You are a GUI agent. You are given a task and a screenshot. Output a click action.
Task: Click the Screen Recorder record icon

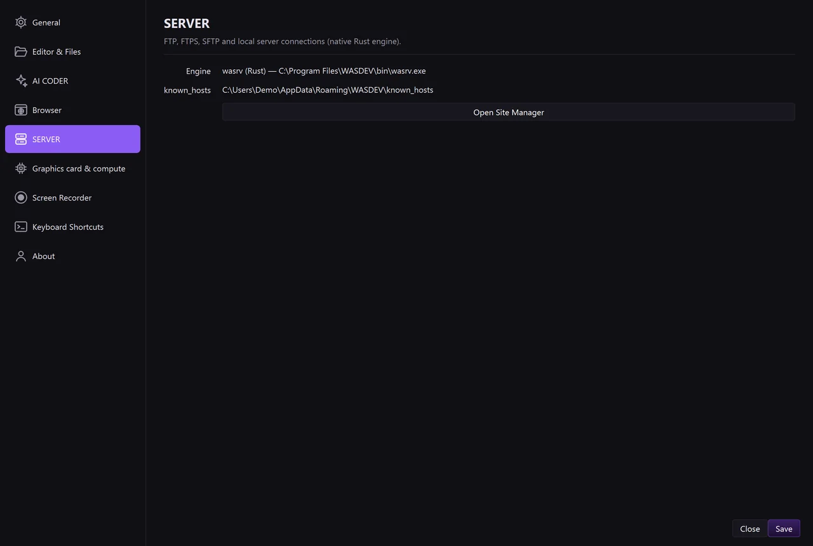[21, 197]
